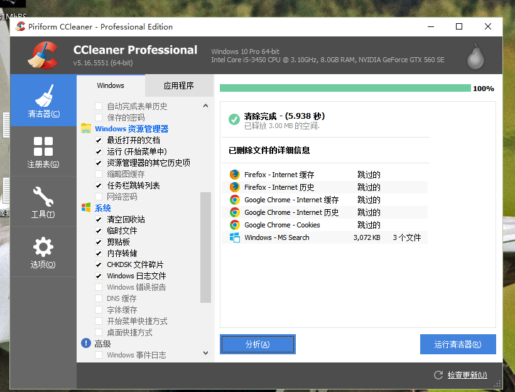Click the 检查更新(U) link
The width and height of the screenshot is (515, 392).
tap(467, 375)
